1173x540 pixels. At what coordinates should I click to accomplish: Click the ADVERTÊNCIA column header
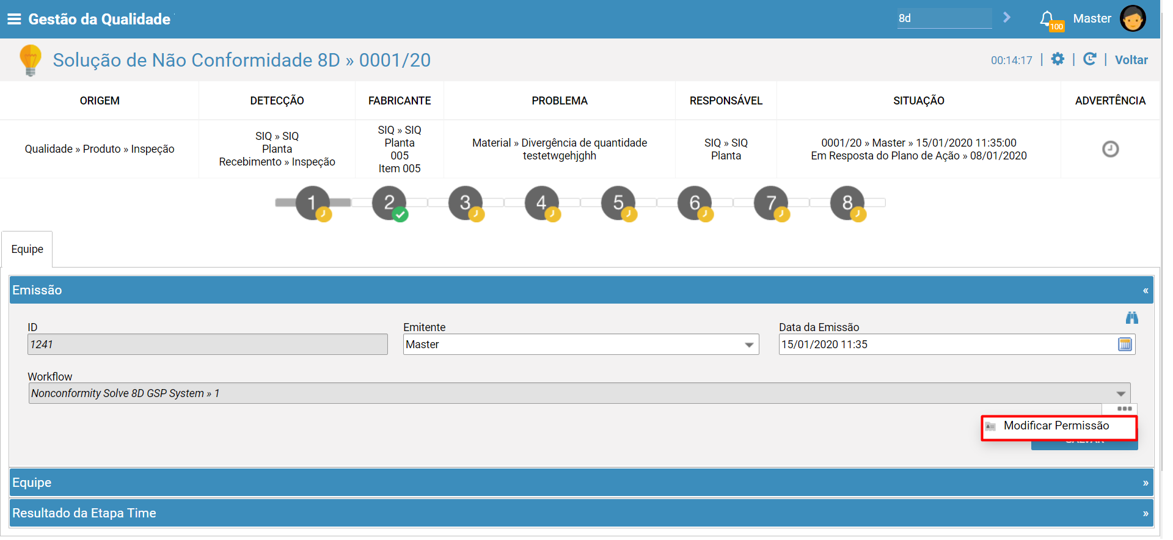[1110, 101]
